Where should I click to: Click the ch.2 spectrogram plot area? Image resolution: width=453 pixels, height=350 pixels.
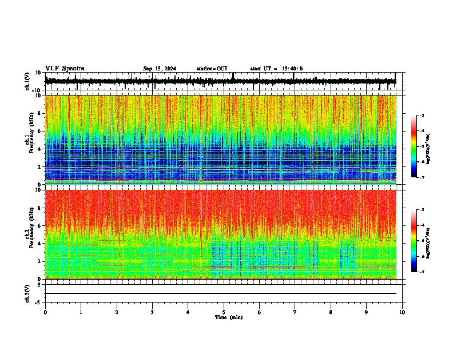click(x=221, y=234)
